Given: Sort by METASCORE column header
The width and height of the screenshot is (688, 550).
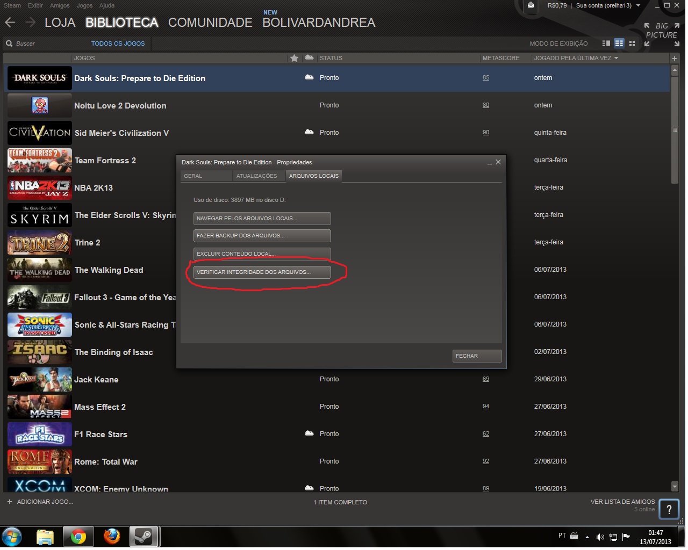Looking at the screenshot, I should (501, 58).
